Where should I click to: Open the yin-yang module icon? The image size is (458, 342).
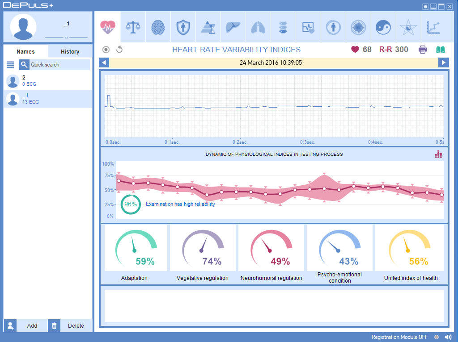coord(383,27)
